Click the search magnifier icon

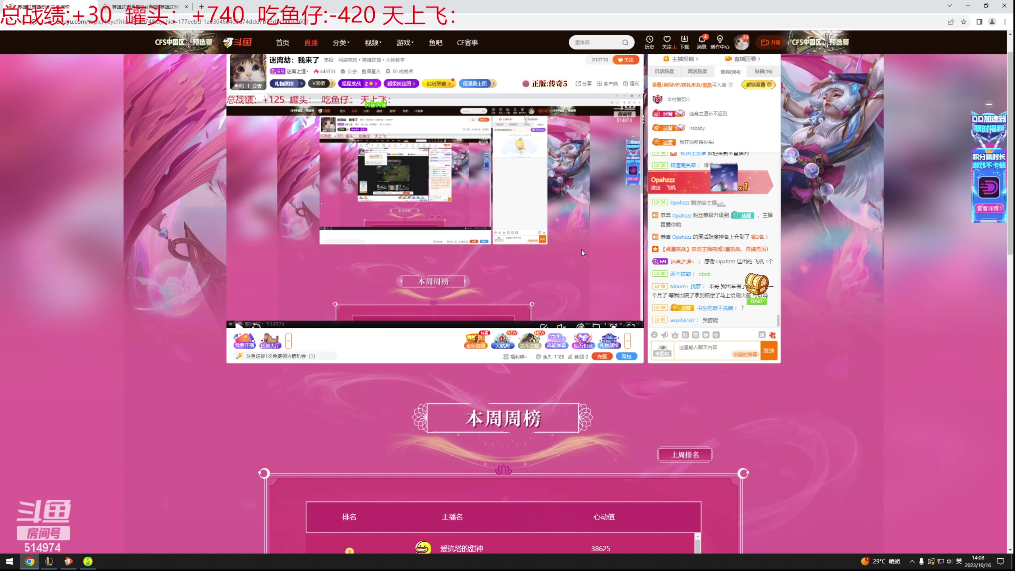tap(625, 42)
